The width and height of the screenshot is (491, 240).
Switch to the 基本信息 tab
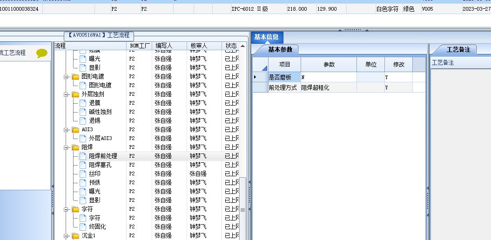click(267, 37)
